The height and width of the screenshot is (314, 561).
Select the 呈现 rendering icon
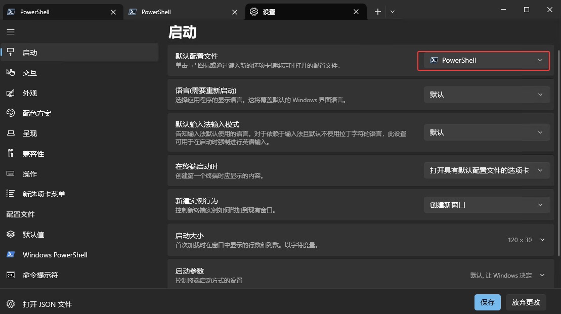coord(11,133)
